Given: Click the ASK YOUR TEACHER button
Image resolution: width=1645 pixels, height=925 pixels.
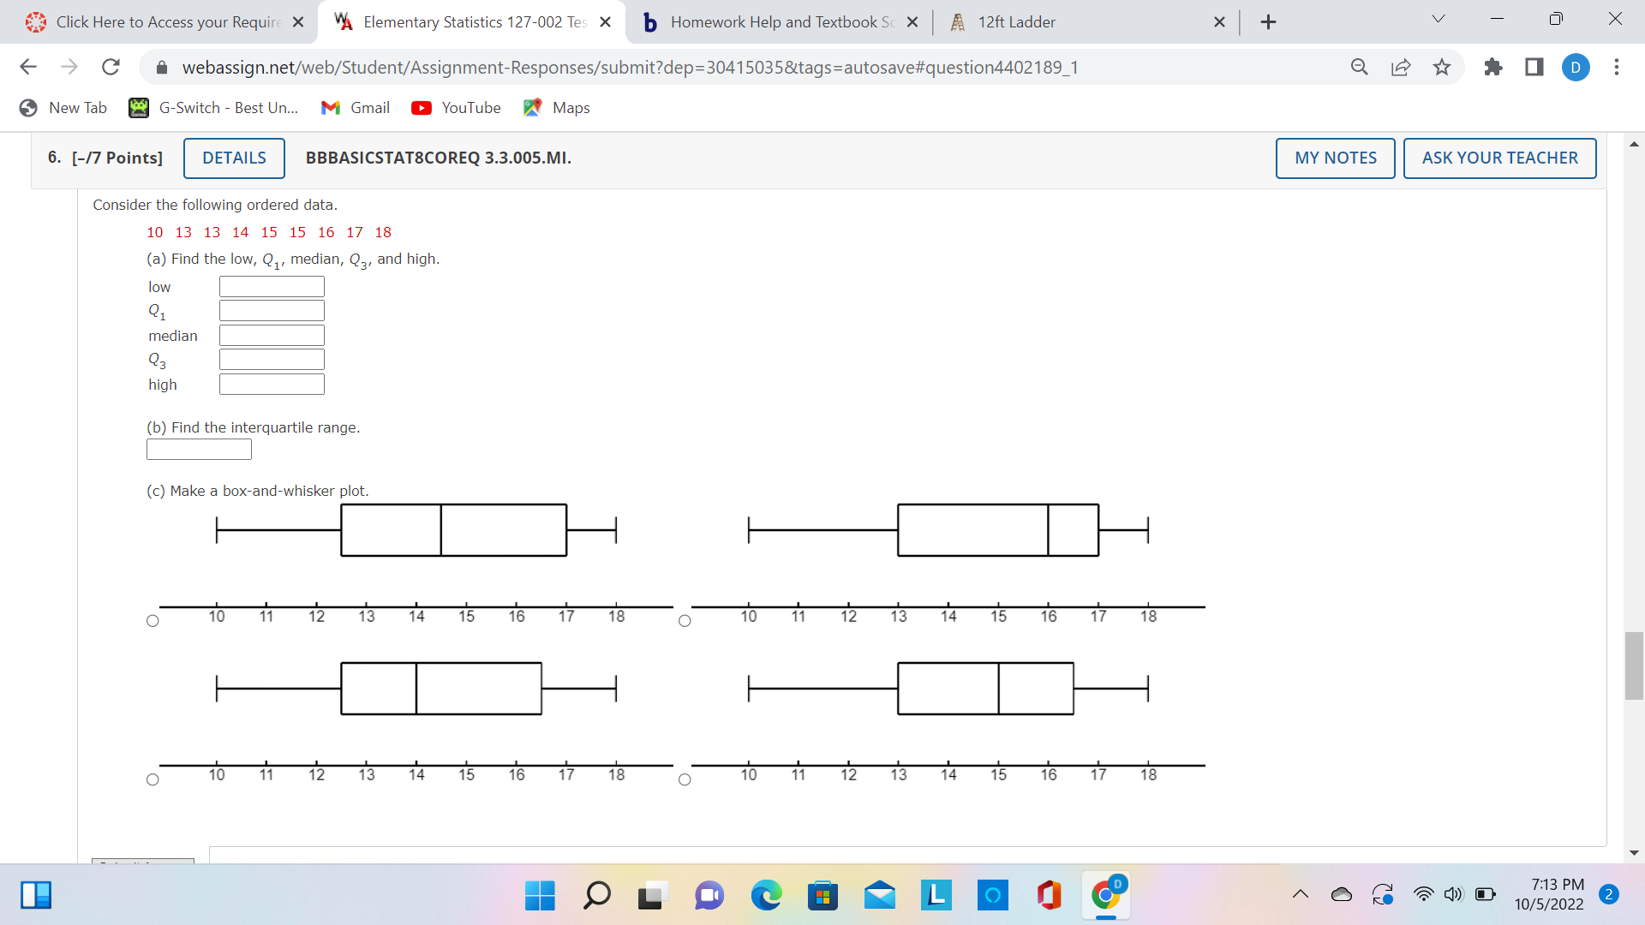Looking at the screenshot, I should (x=1499, y=158).
